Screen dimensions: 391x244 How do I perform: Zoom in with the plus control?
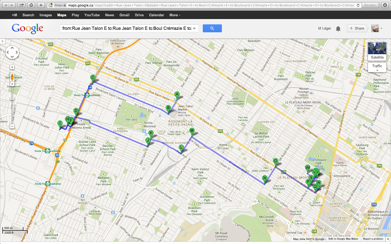12,84
